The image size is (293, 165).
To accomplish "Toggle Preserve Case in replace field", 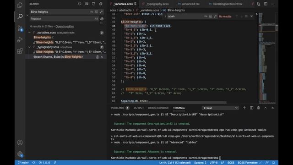I will coord(96,19).
